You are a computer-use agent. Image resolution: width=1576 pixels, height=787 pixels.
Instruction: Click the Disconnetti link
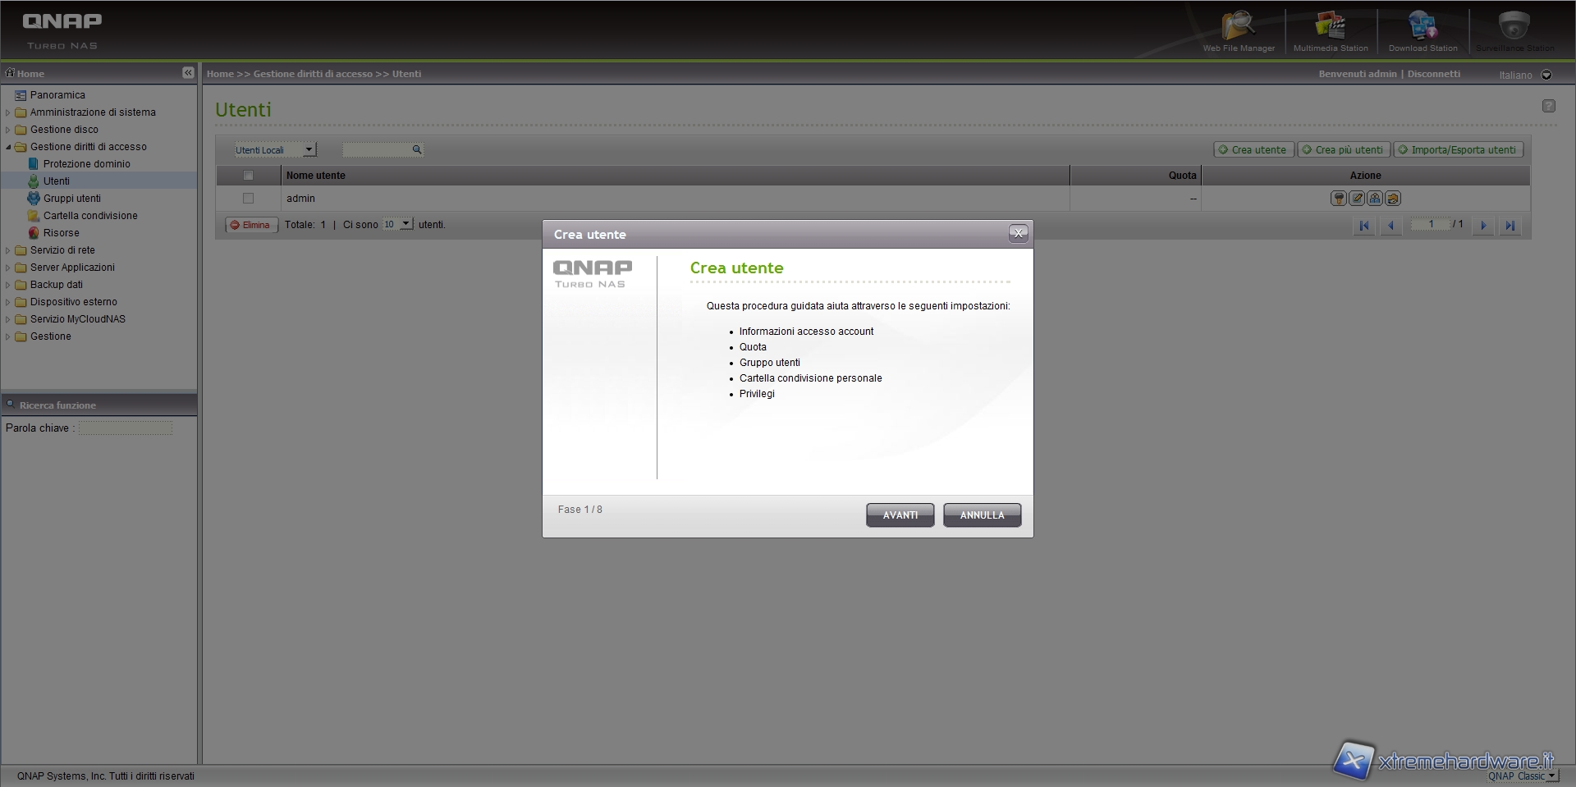1433,74
